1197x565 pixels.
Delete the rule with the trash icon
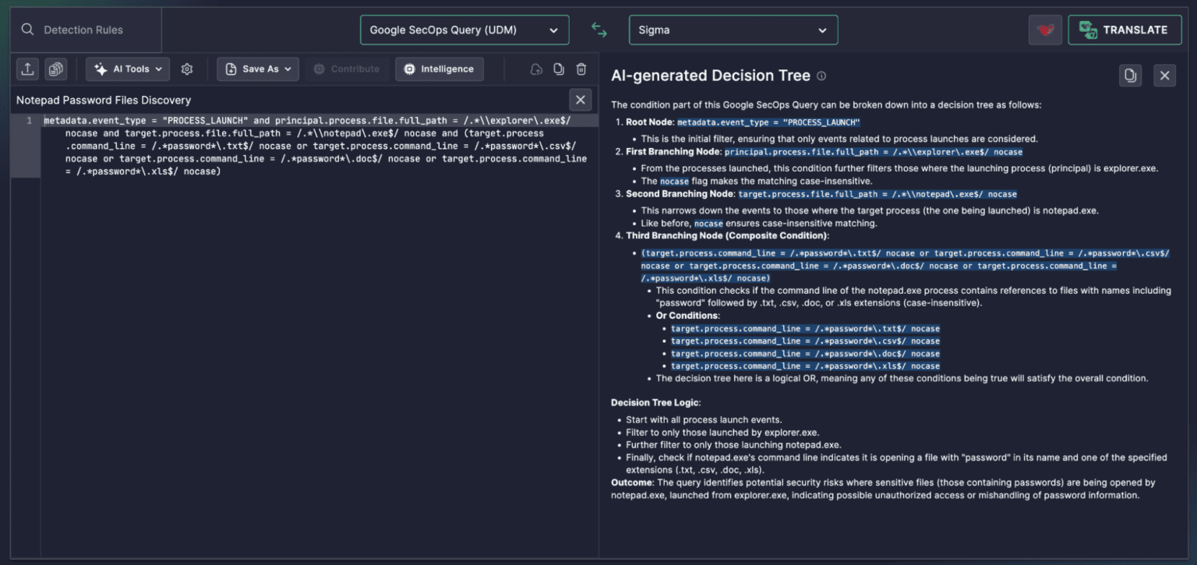pyautogui.click(x=581, y=69)
